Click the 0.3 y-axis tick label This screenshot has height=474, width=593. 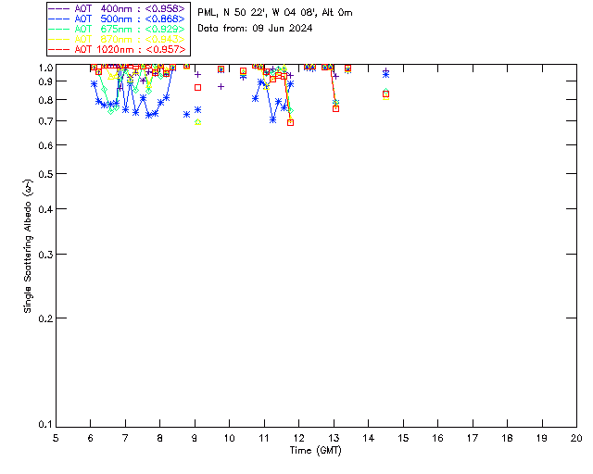pos(45,255)
